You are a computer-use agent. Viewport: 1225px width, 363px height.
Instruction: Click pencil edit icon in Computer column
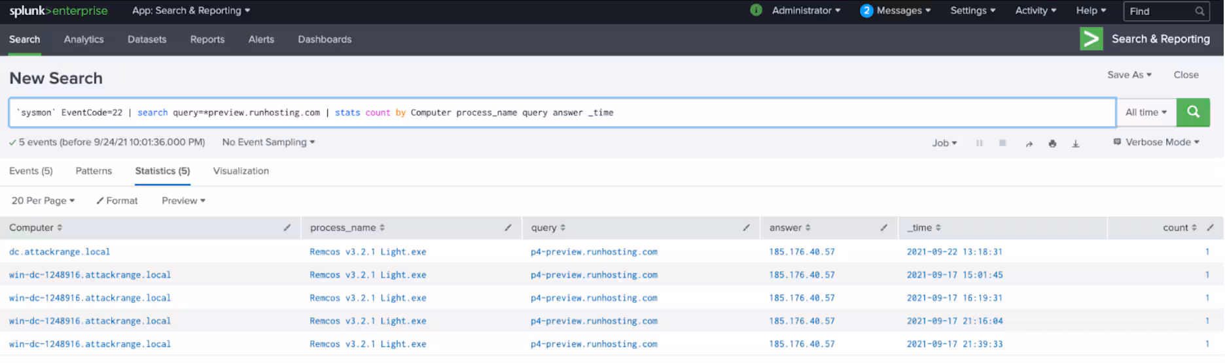click(287, 228)
